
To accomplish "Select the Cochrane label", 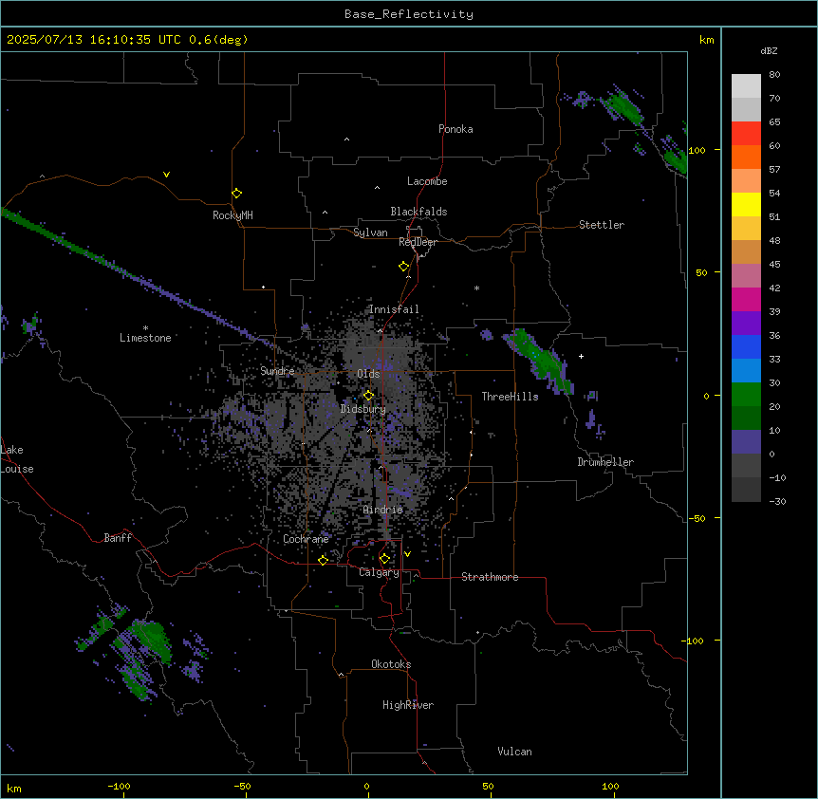I will [306, 539].
